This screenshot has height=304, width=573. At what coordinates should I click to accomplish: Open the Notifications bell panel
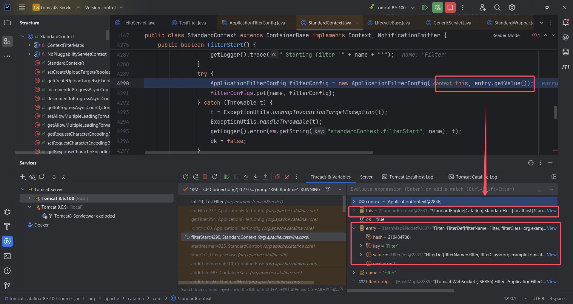(x=566, y=22)
